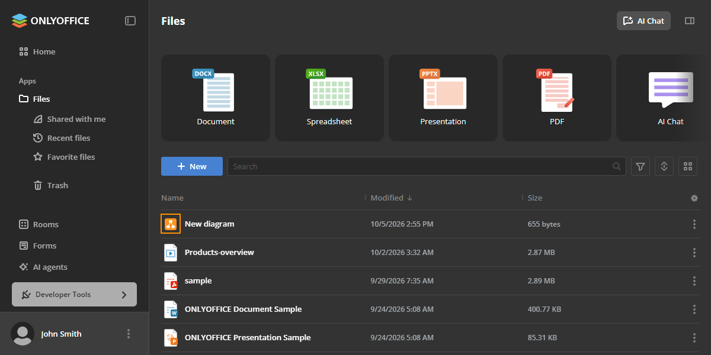Click the Developer Tools plug icon
The width and height of the screenshot is (711, 355).
coord(25,295)
